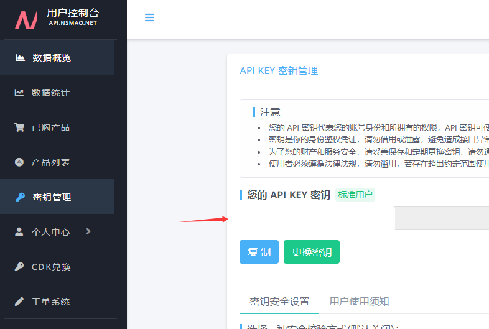Click the gray API KEY text field

point(442,218)
